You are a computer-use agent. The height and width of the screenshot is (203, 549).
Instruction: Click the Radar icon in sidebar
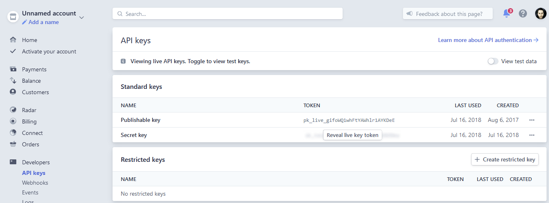tap(13, 110)
